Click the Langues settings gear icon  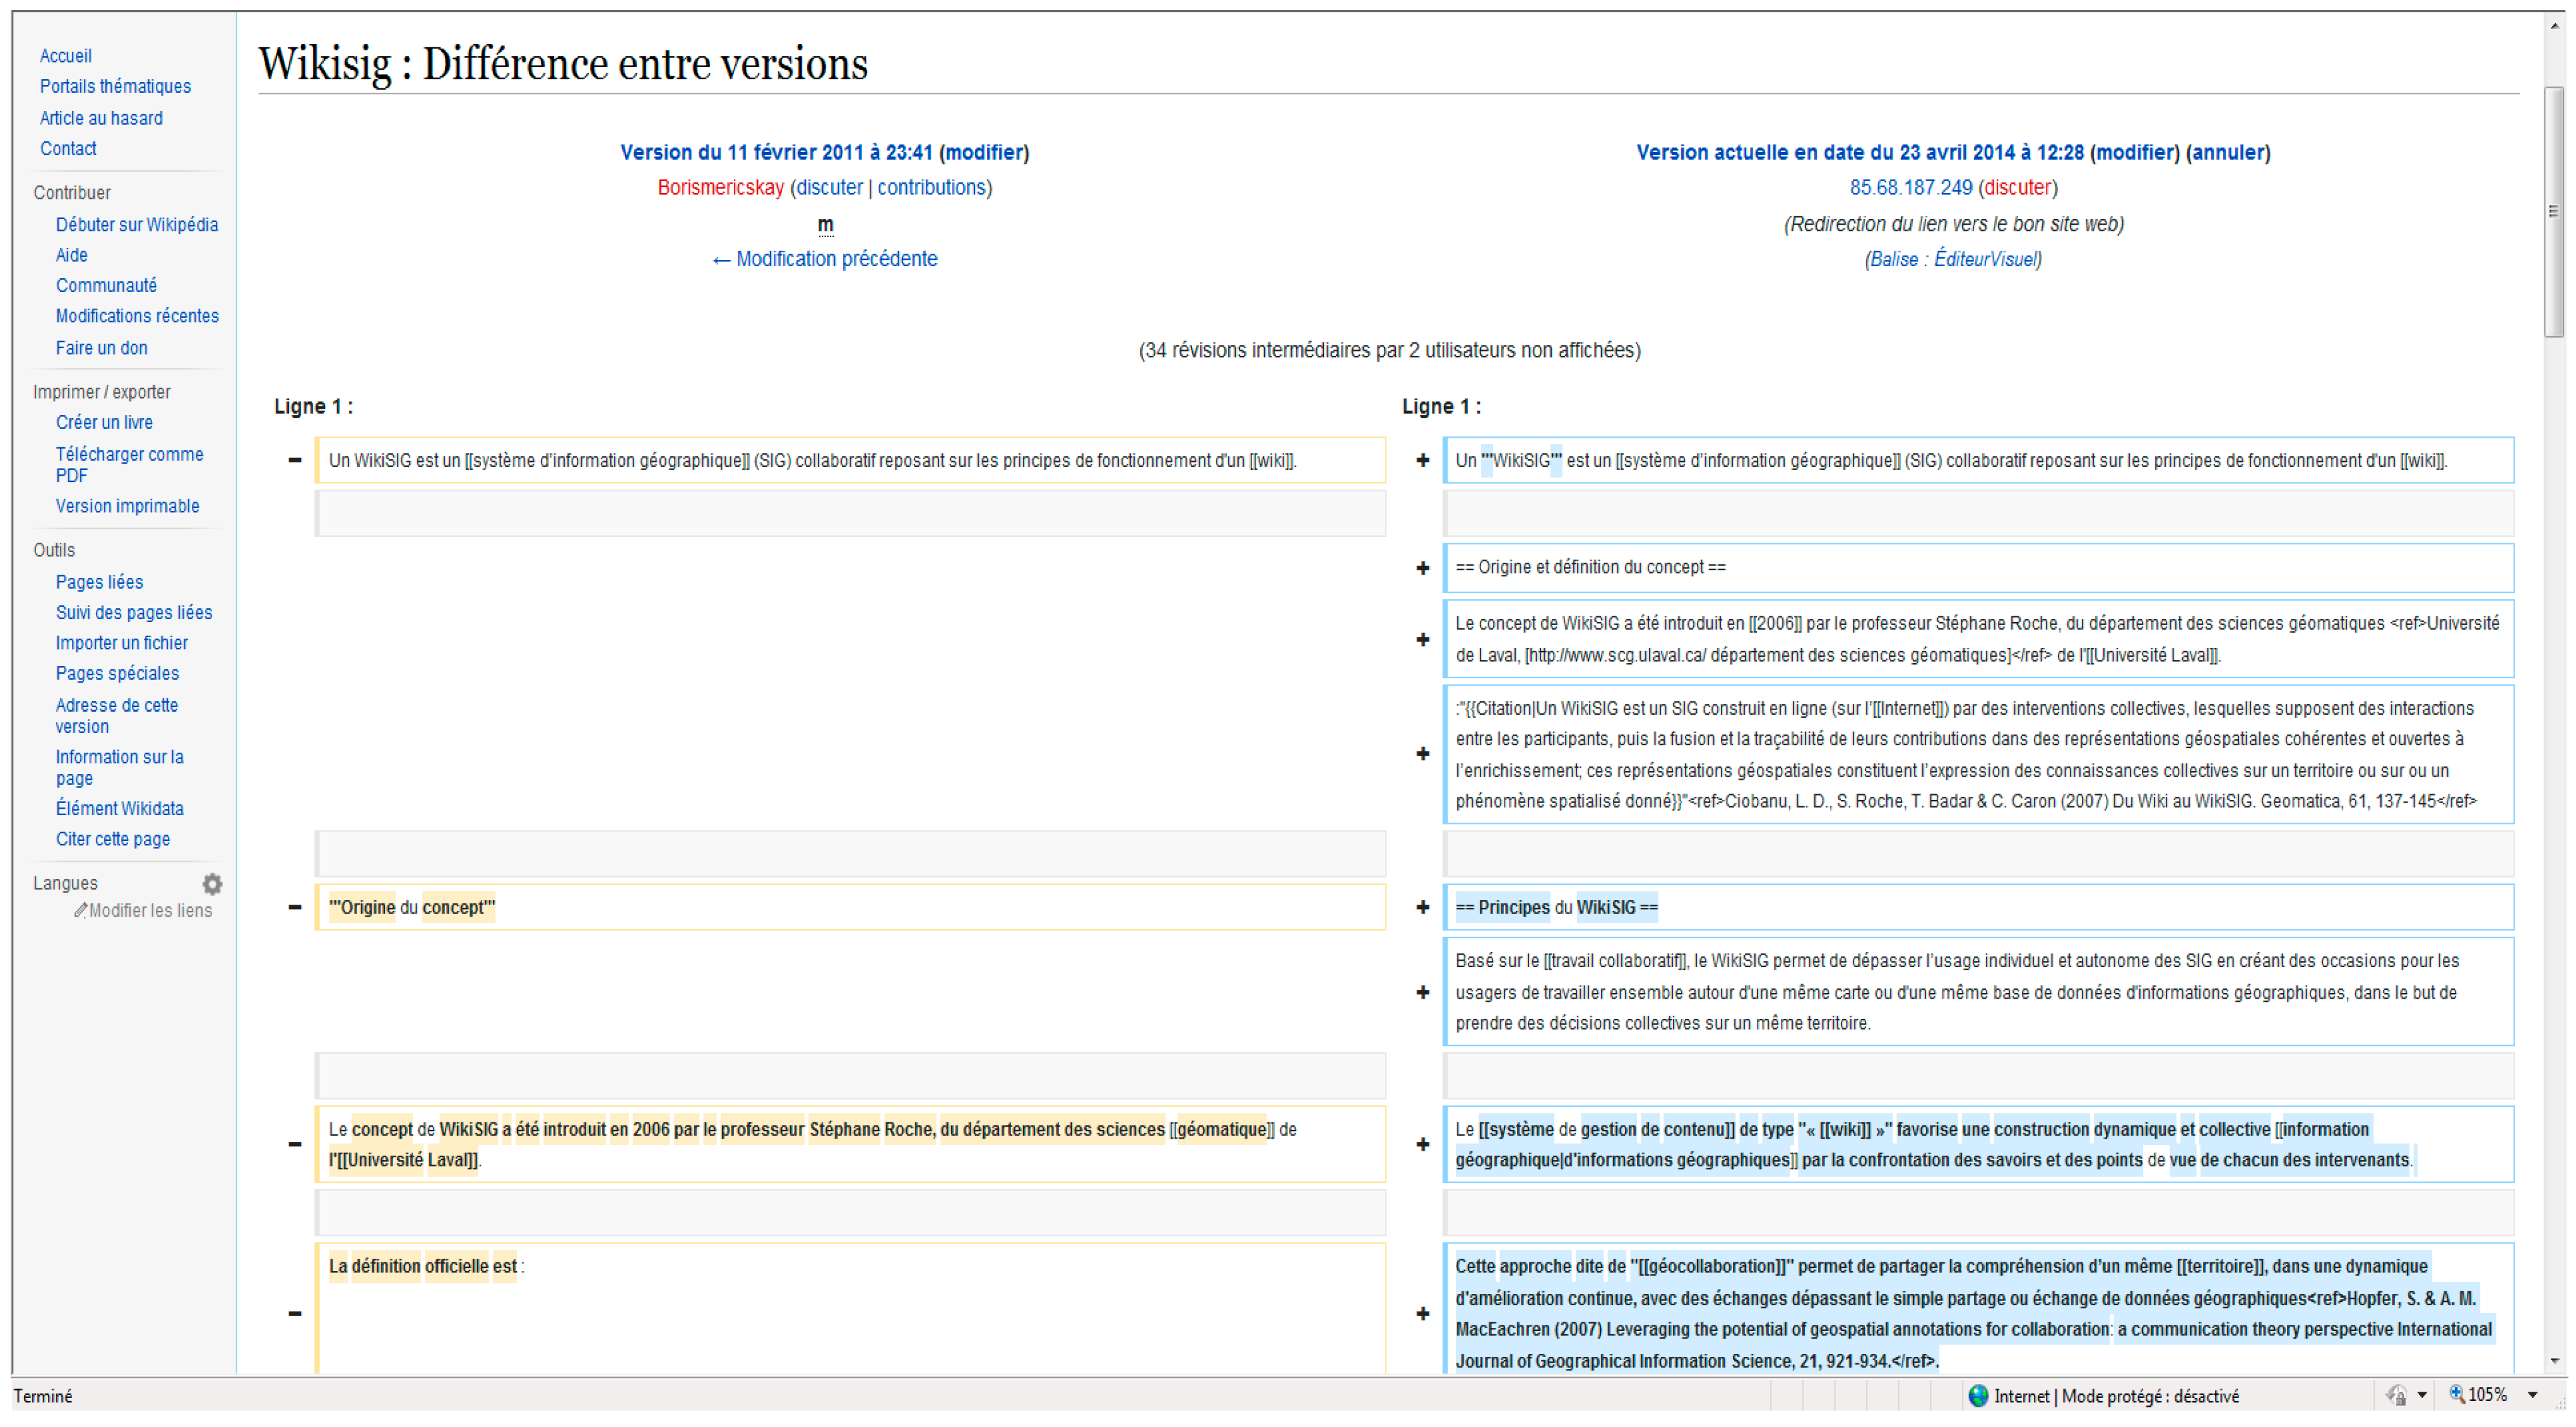(x=212, y=884)
